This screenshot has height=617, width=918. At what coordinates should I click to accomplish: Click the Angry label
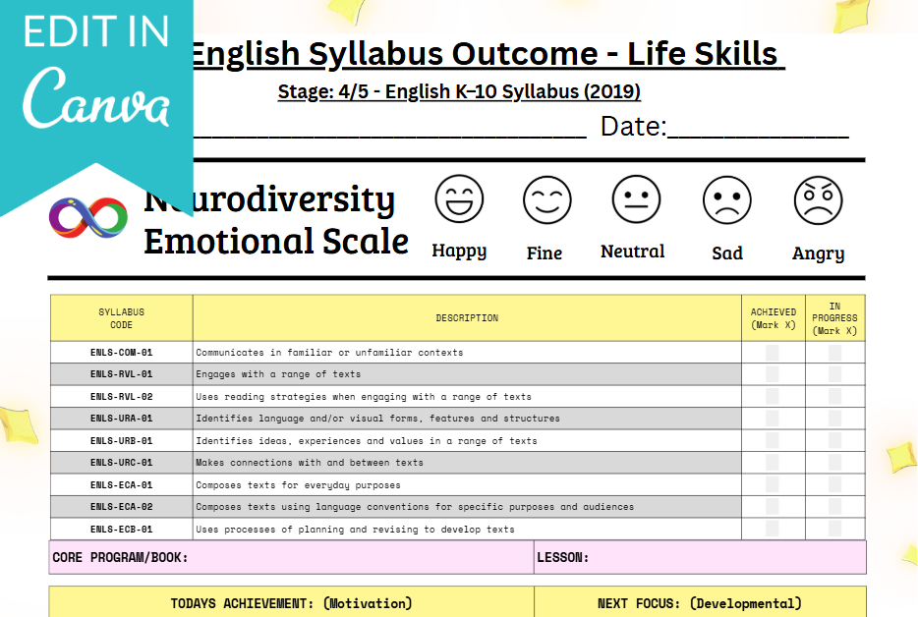(818, 254)
